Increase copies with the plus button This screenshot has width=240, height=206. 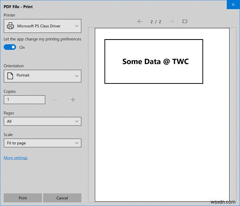click(73, 100)
